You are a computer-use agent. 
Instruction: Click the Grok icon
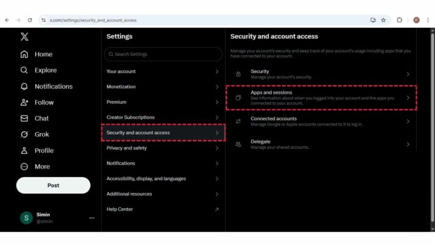[24, 135]
